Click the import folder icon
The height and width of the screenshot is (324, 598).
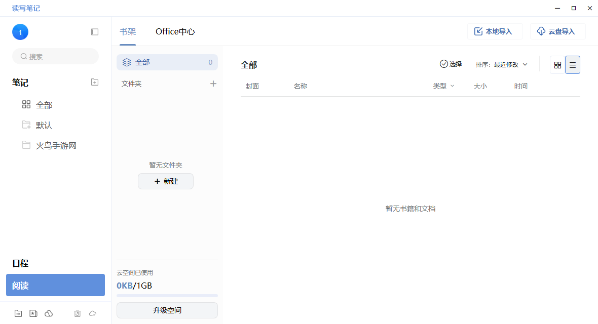click(x=18, y=313)
